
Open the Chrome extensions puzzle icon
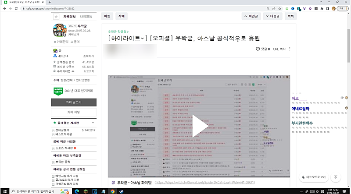(x=322, y=8)
